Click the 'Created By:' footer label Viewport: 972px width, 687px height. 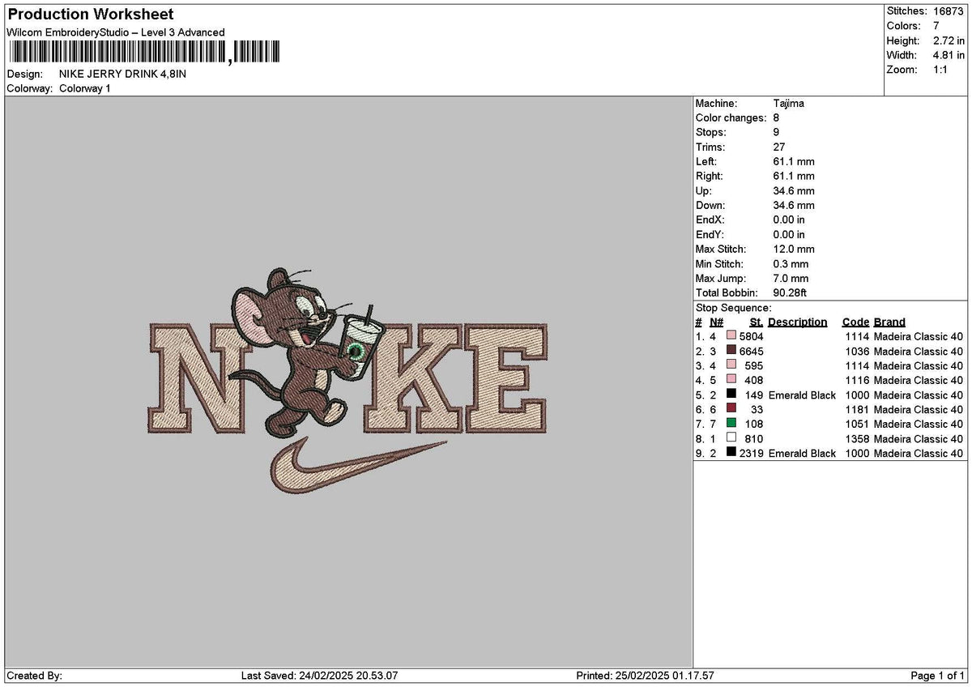34,676
